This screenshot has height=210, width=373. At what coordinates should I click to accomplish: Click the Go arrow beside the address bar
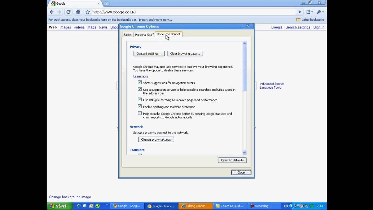pos(300,12)
